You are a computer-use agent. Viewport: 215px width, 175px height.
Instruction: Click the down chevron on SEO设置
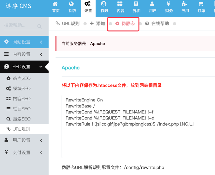(x=41, y=67)
